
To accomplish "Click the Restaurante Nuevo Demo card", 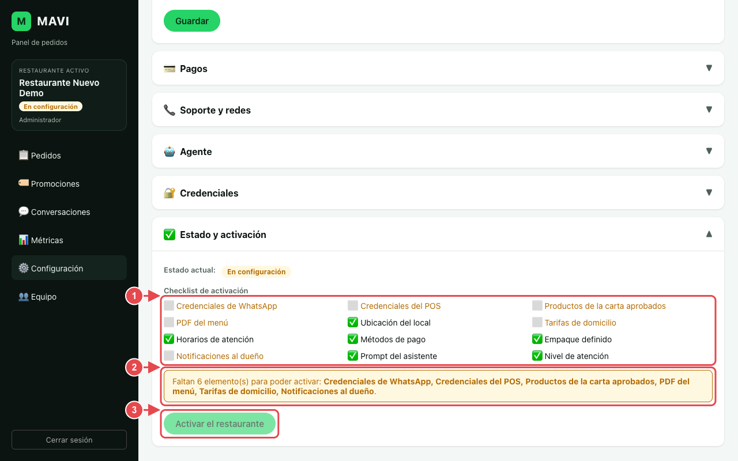I will tap(69, 95).
